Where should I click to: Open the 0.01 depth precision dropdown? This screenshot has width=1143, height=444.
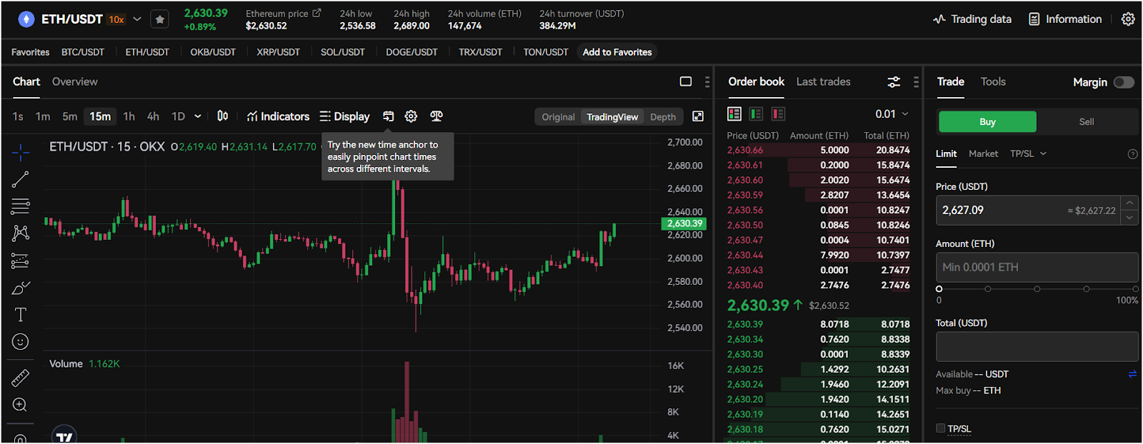pos(892,114)
